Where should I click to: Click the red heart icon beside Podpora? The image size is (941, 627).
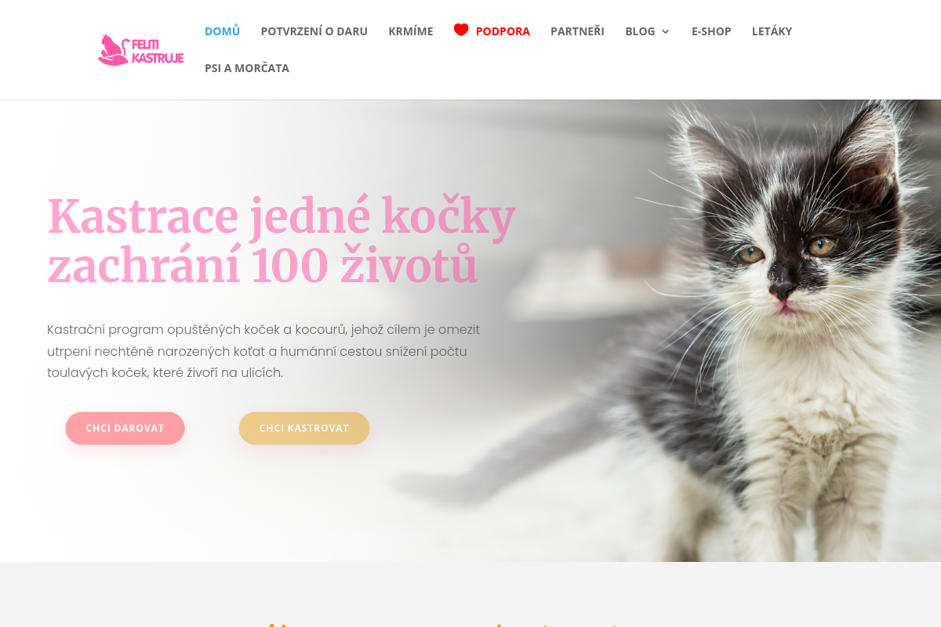[x=461, y=31]
